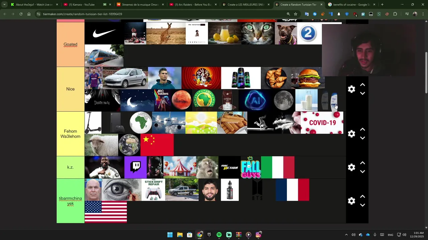
Task: Open the Chrome three-dot menu
Action: click(x=423, y=14)
